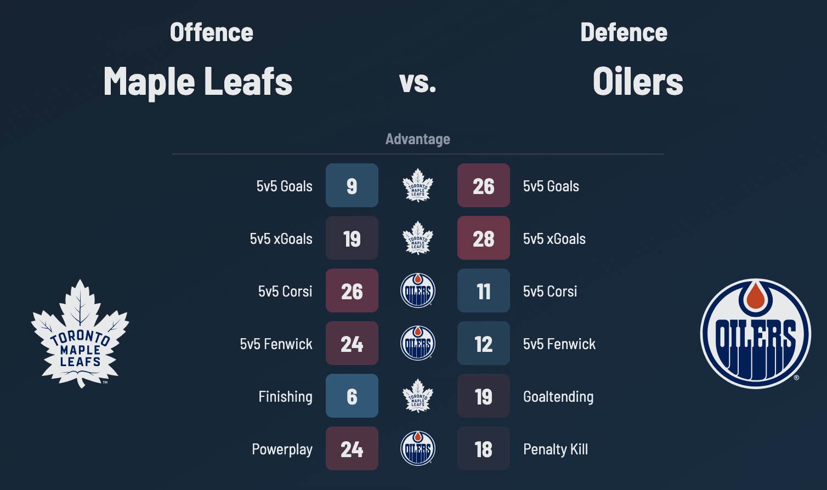Click the Oilers 5v5 Corsi rank tile showing 11

point(484,290)
